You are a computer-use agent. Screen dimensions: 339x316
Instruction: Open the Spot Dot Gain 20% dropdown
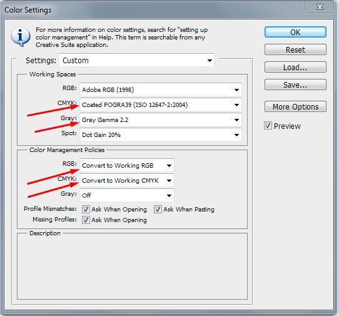[x=161, y=135]
